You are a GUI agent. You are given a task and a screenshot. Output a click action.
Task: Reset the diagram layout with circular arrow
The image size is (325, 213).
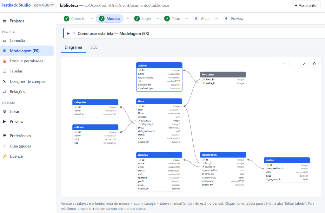tap(314, 64)
